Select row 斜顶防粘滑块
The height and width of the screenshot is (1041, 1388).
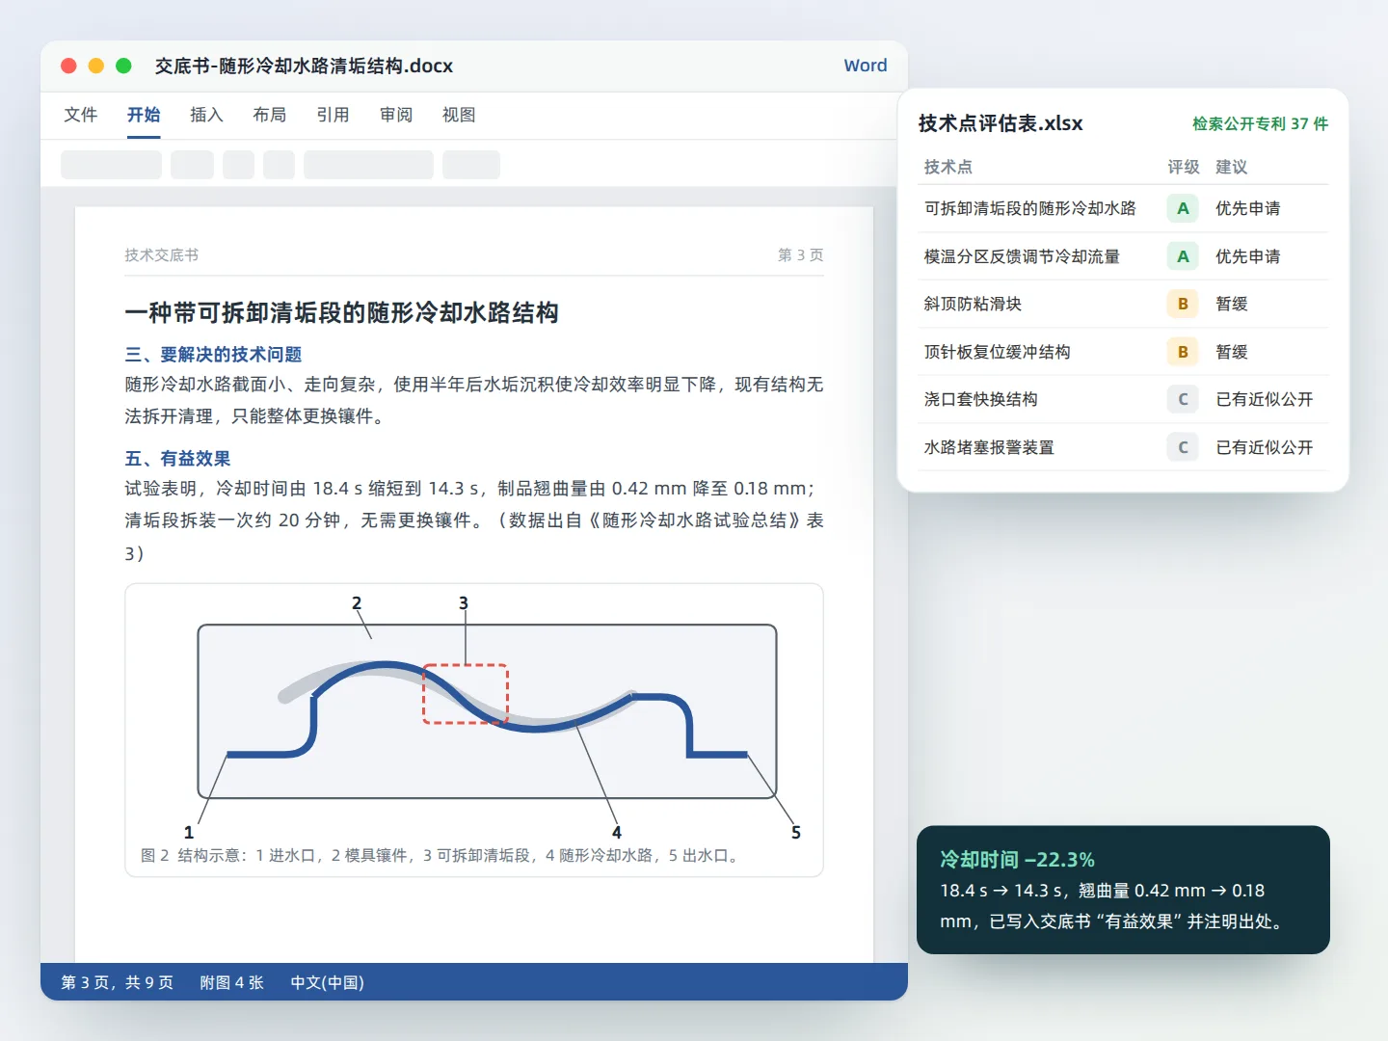[1123, 304]
